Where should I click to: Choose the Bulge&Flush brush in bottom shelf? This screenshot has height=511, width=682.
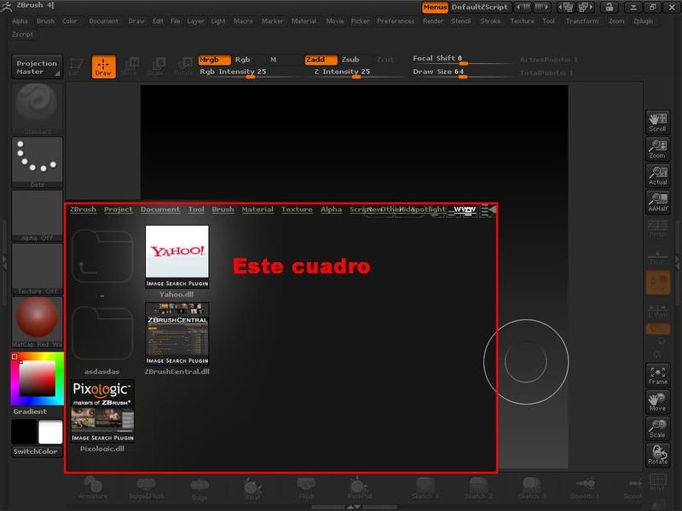(146, 487)
